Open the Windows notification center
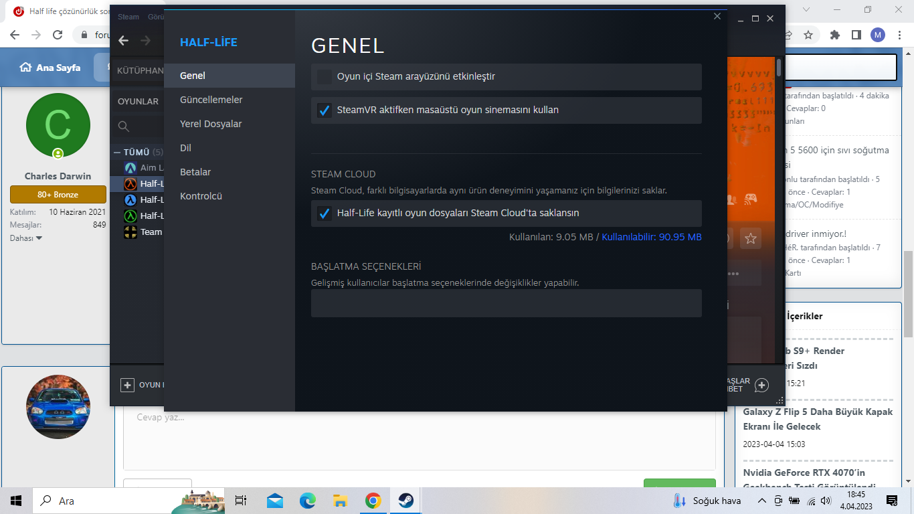914x514 pixels. [891, 501]
